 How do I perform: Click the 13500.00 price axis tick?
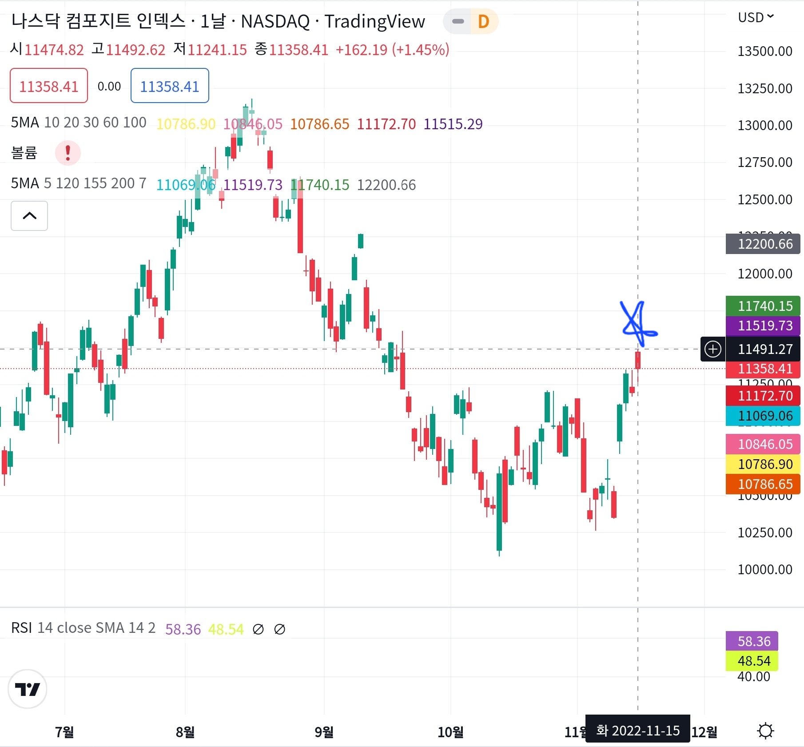pyautogui.click(x=765, y=52)
